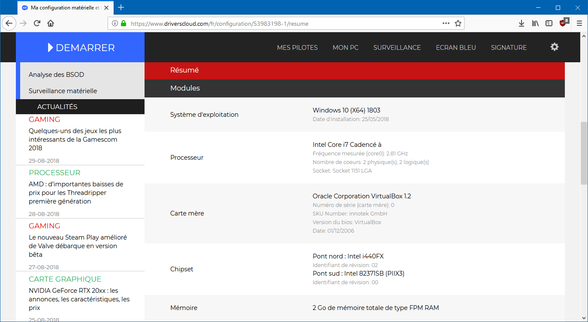Viewport: 588px width, 322px height.
Task: Select the Résumé section header
Action: 354,70
